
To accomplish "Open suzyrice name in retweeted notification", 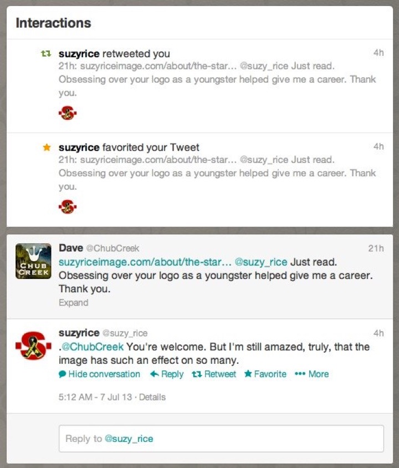I will 79,54.
